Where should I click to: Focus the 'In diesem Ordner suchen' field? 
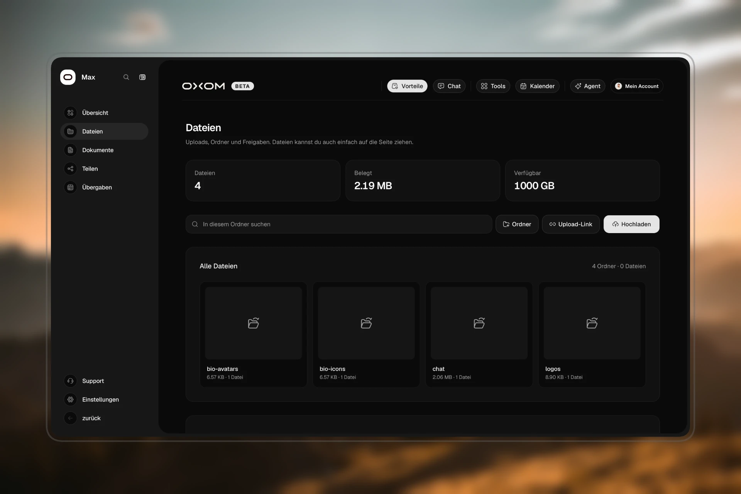pos(339,224)
